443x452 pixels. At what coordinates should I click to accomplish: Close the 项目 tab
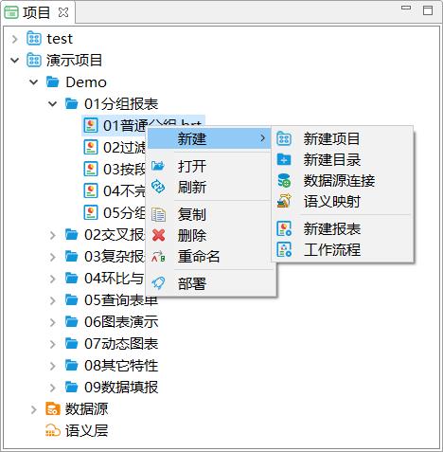pos(63,12)
